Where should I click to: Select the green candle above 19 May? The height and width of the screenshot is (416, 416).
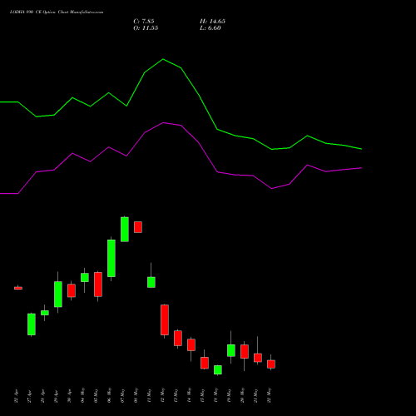[x=231, y=350]
